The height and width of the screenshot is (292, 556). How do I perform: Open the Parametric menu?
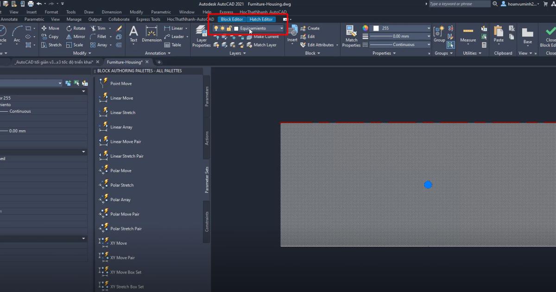click(161, 12)
